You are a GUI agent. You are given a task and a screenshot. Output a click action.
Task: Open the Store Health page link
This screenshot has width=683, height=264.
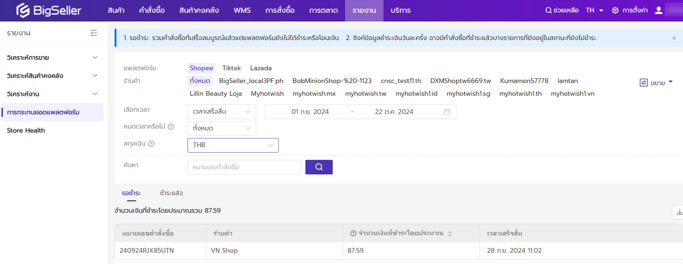[x=26, y=130]
